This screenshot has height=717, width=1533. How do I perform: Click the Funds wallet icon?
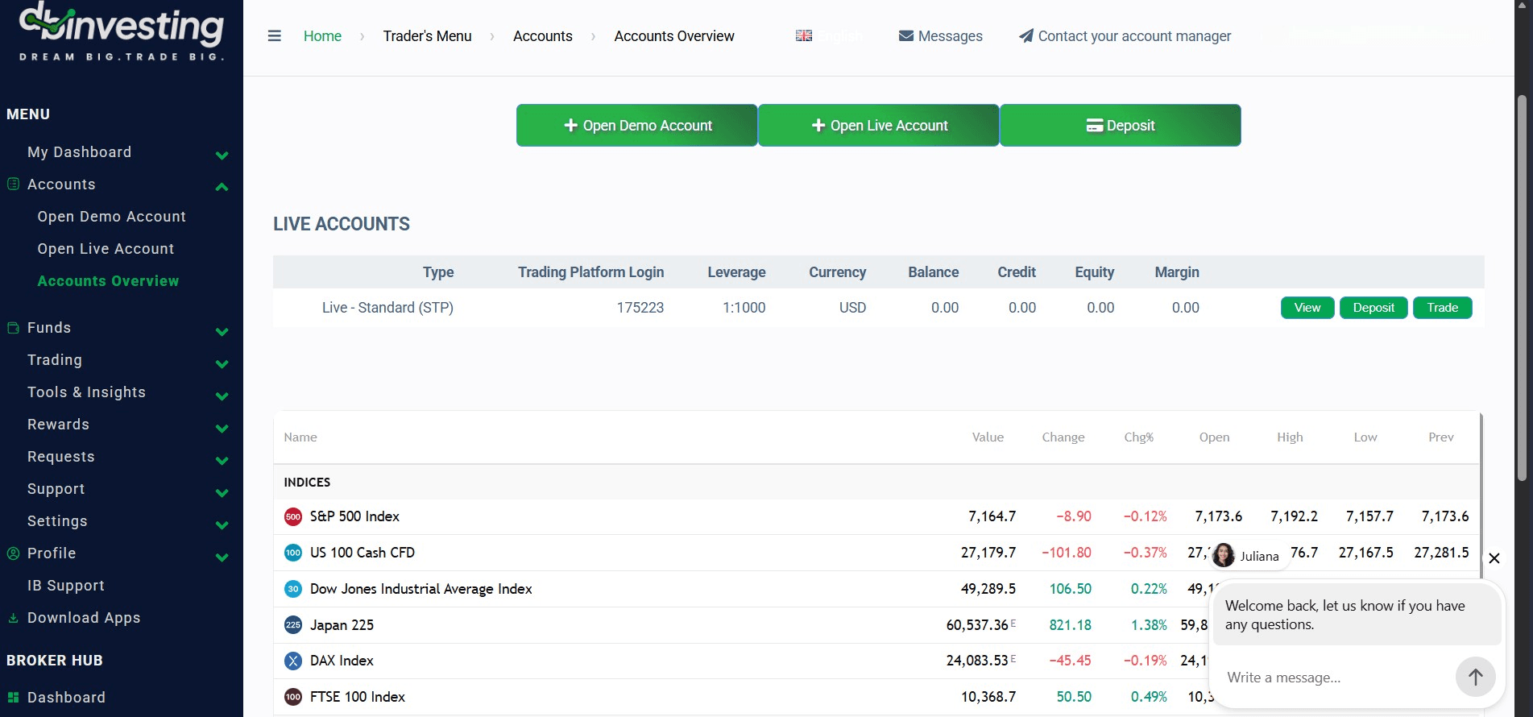click(14, 328)
